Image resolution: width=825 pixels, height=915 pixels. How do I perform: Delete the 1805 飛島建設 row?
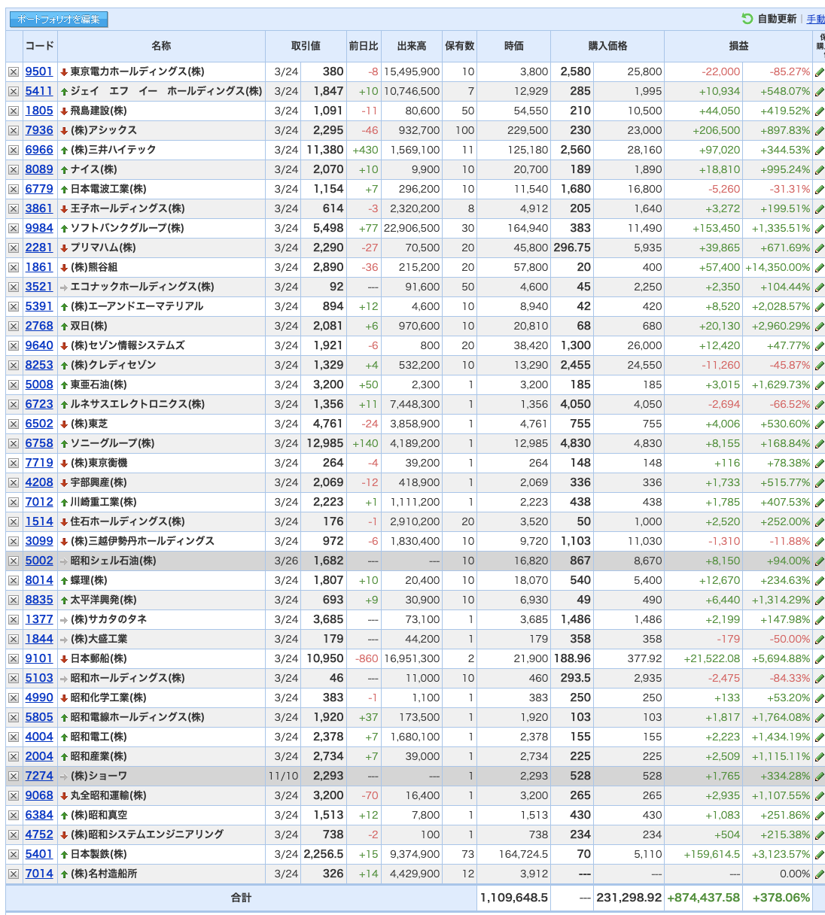pos(14,111)
